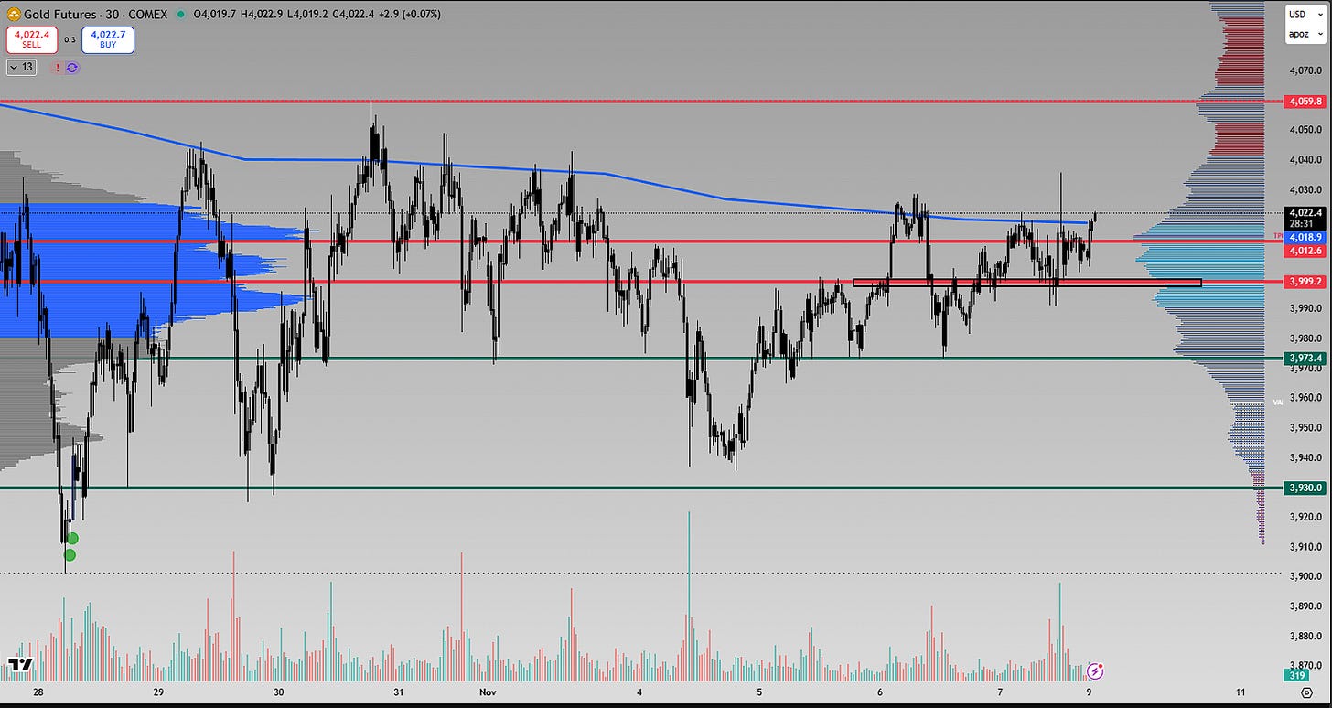Click the 31 date label on time axis

pyautogui.click(x=399, y=692)
